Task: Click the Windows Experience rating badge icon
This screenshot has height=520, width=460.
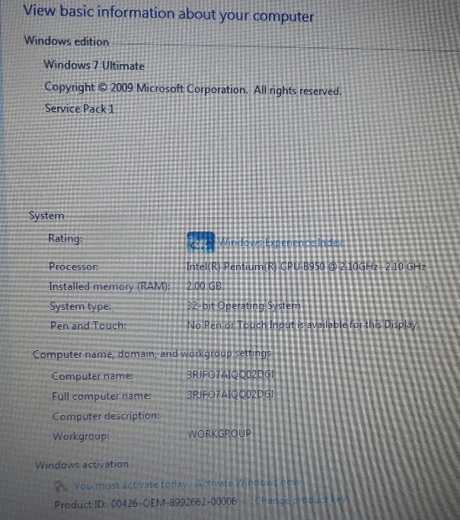Action: (x=201, y=242)
